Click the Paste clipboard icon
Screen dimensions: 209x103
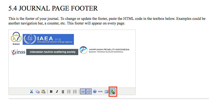click(x=43, y=91)
